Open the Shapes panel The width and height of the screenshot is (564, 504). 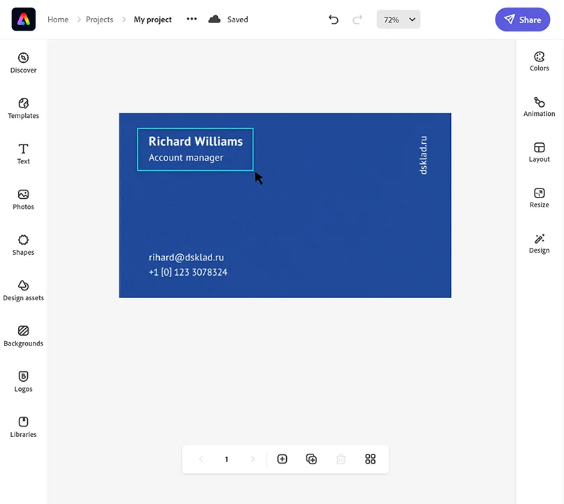point(23,244)
